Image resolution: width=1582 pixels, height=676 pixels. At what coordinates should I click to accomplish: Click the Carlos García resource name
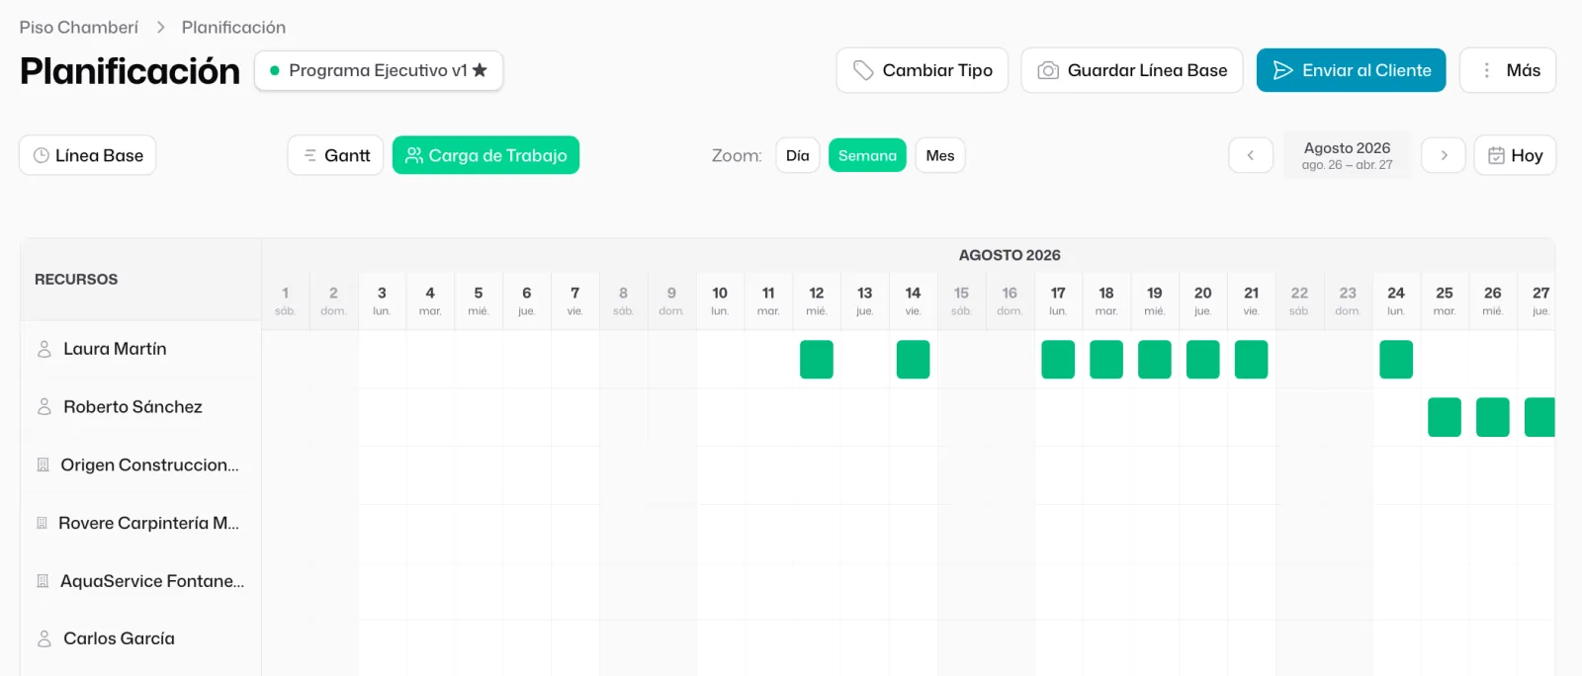tap(119, 638)
